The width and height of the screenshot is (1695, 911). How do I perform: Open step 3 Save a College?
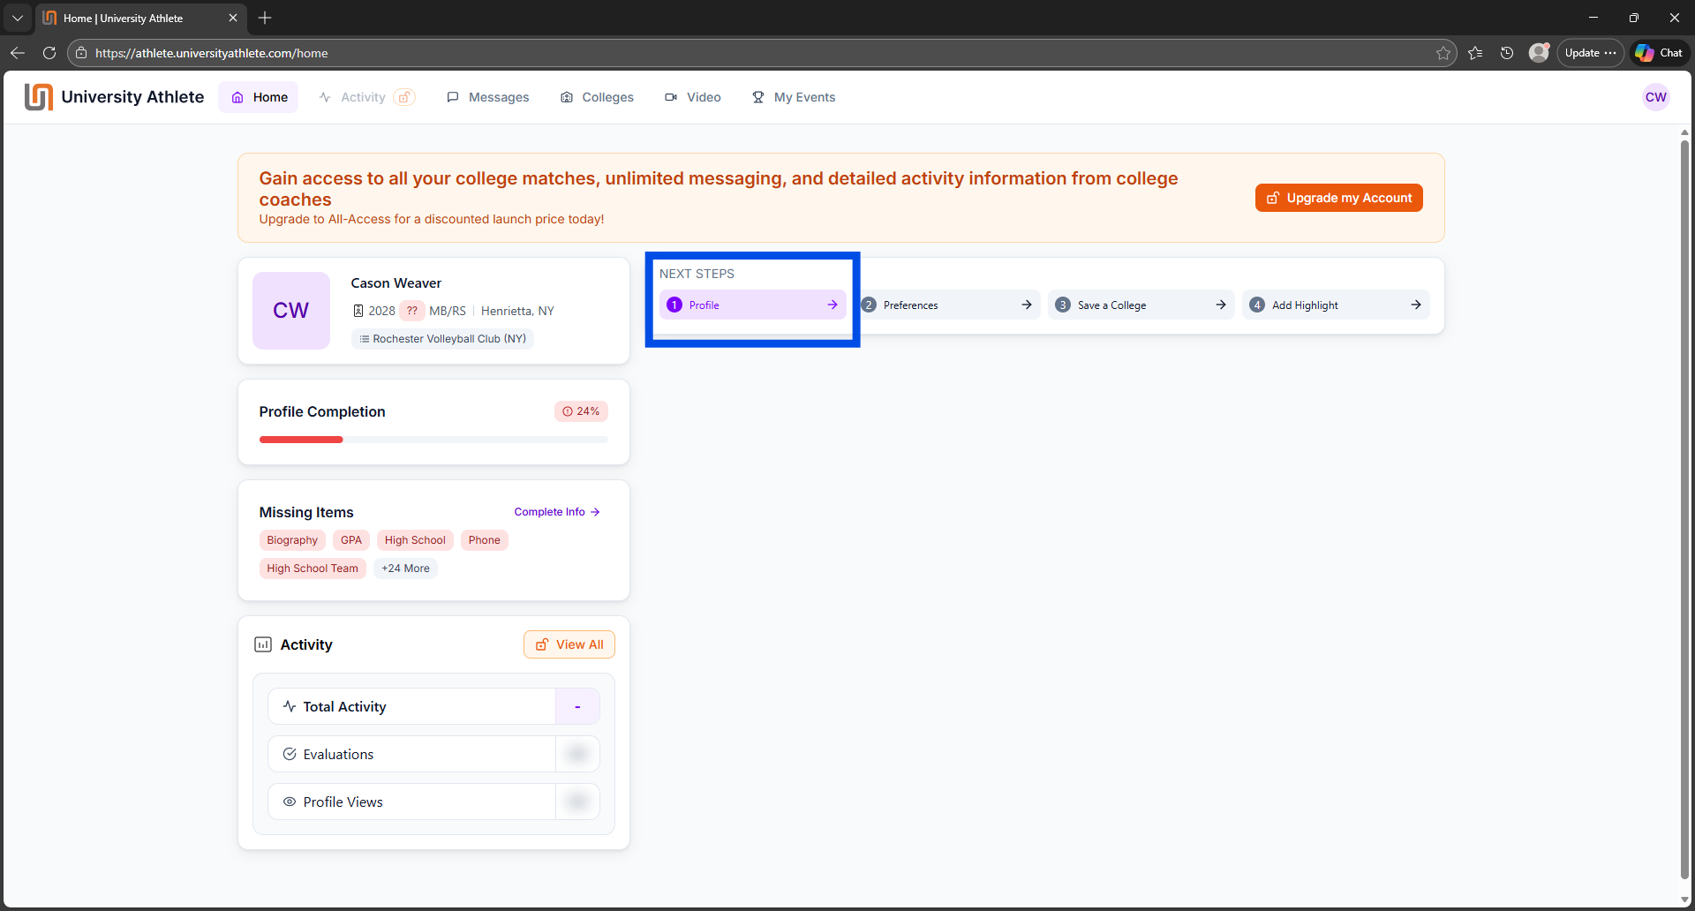pos(1141,305)
